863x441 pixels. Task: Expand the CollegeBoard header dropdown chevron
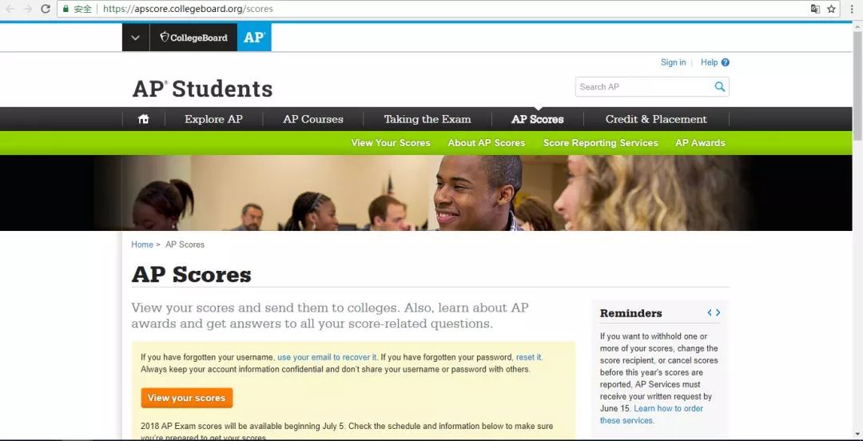pos(135,38)
